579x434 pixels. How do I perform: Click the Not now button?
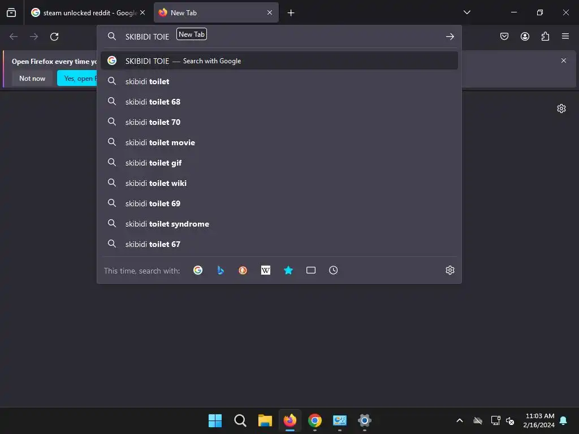point(32,78)
